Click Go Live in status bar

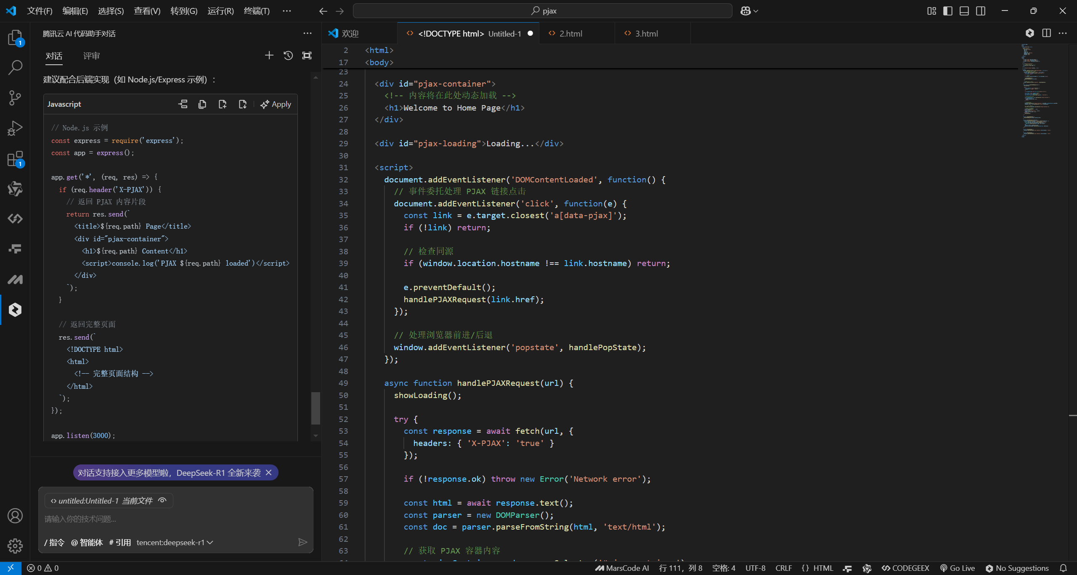[x=957, y=568]
